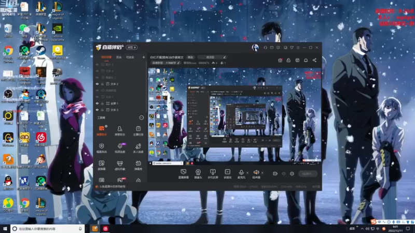The image size is (415, 233).
Task: Open the user avatar in the title bar
Action: (255, 48)
